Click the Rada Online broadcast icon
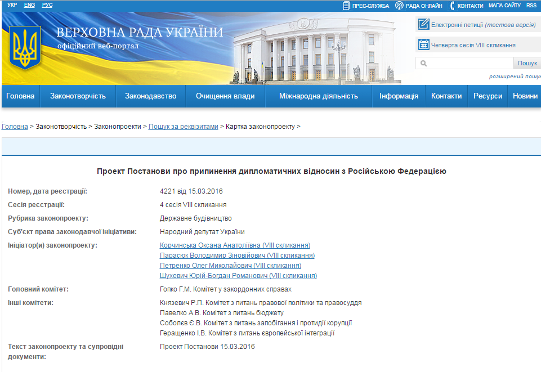The width and height of the screenshot is (541, 372). point(399,6)
